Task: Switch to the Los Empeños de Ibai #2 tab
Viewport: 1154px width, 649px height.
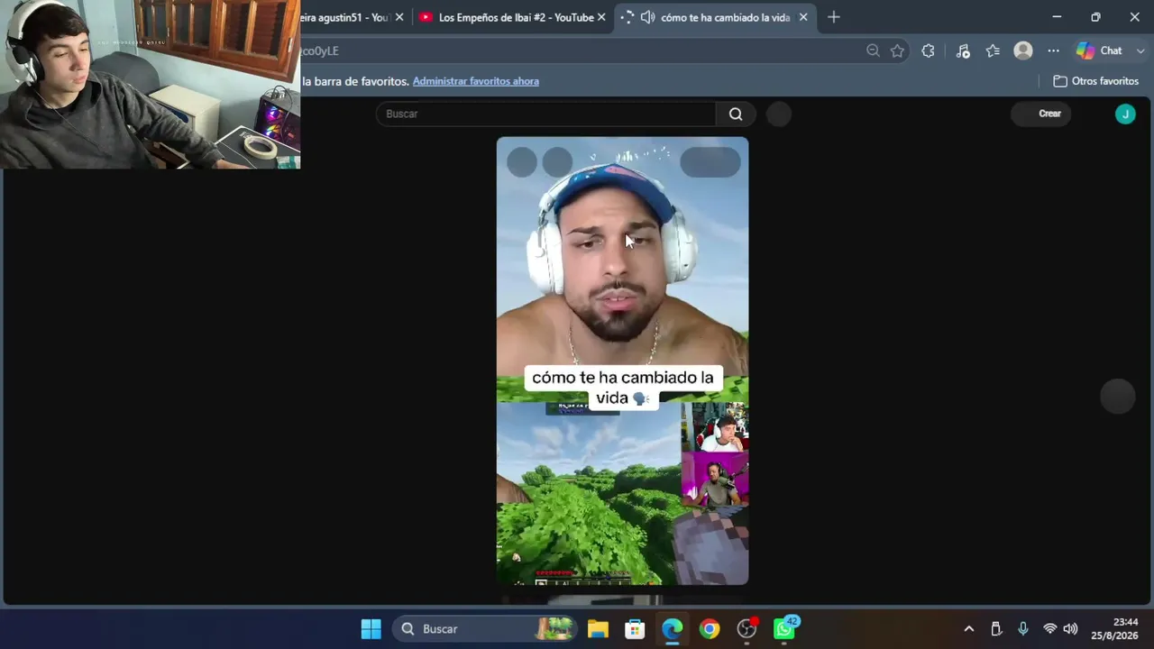Action: coord(513,17)
